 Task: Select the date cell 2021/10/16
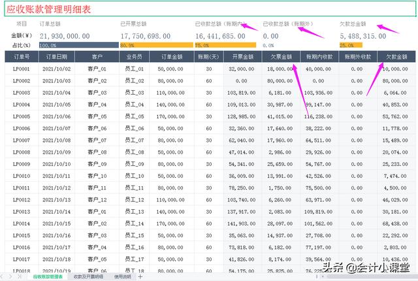tap(57, 235)
